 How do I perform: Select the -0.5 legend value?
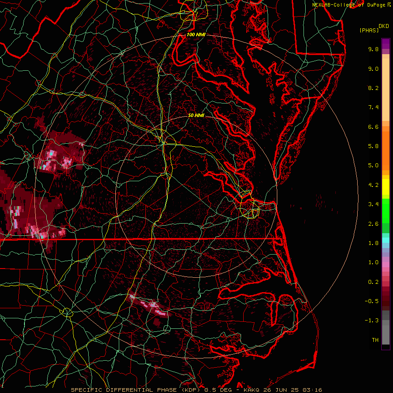372,301
